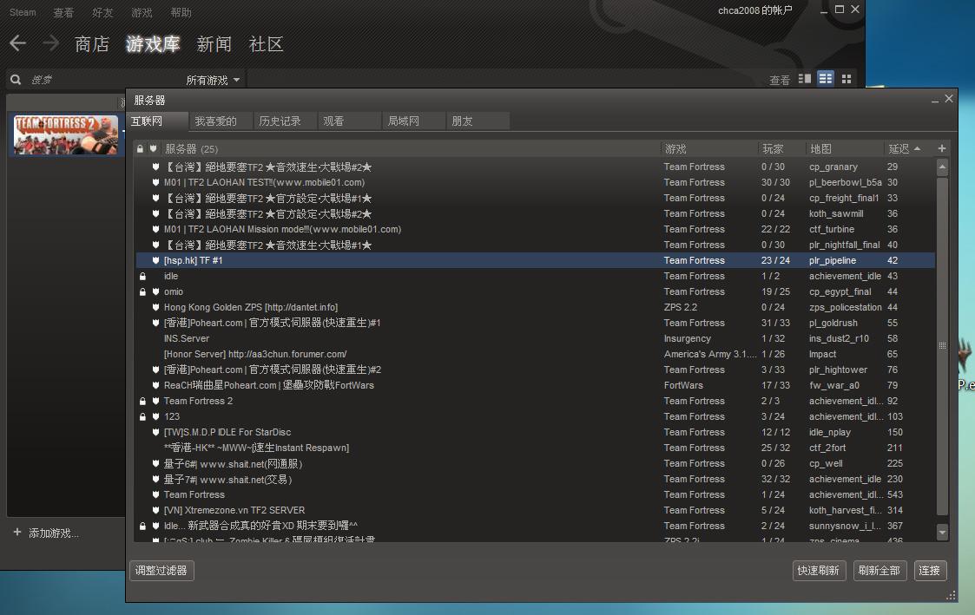Screen dimensions: 975x615
Task: Select the 朋友 friends tab
Action: pyautogui.click(x=478, y=121)
